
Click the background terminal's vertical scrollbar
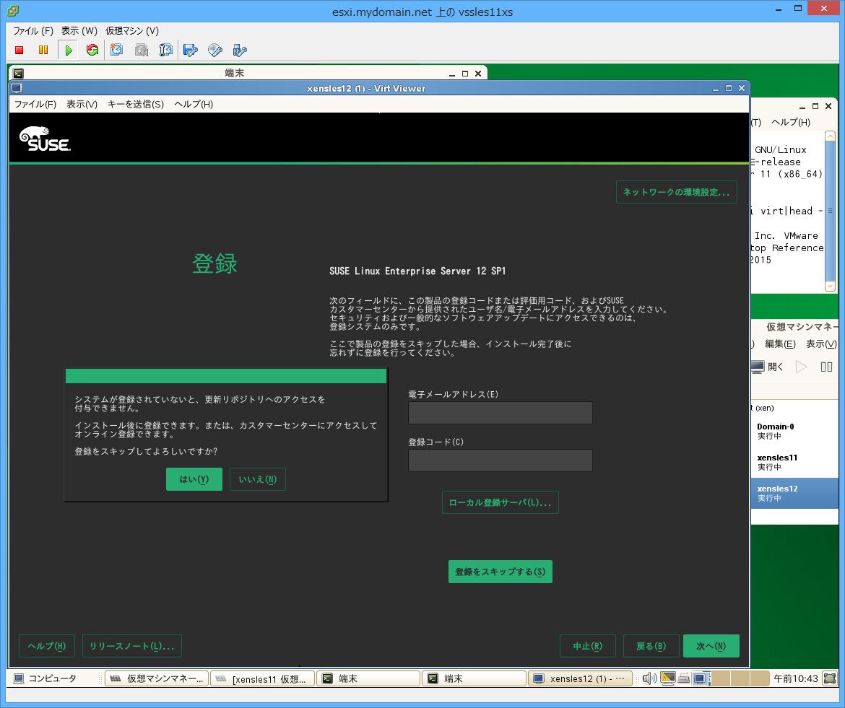click(830, 211)
